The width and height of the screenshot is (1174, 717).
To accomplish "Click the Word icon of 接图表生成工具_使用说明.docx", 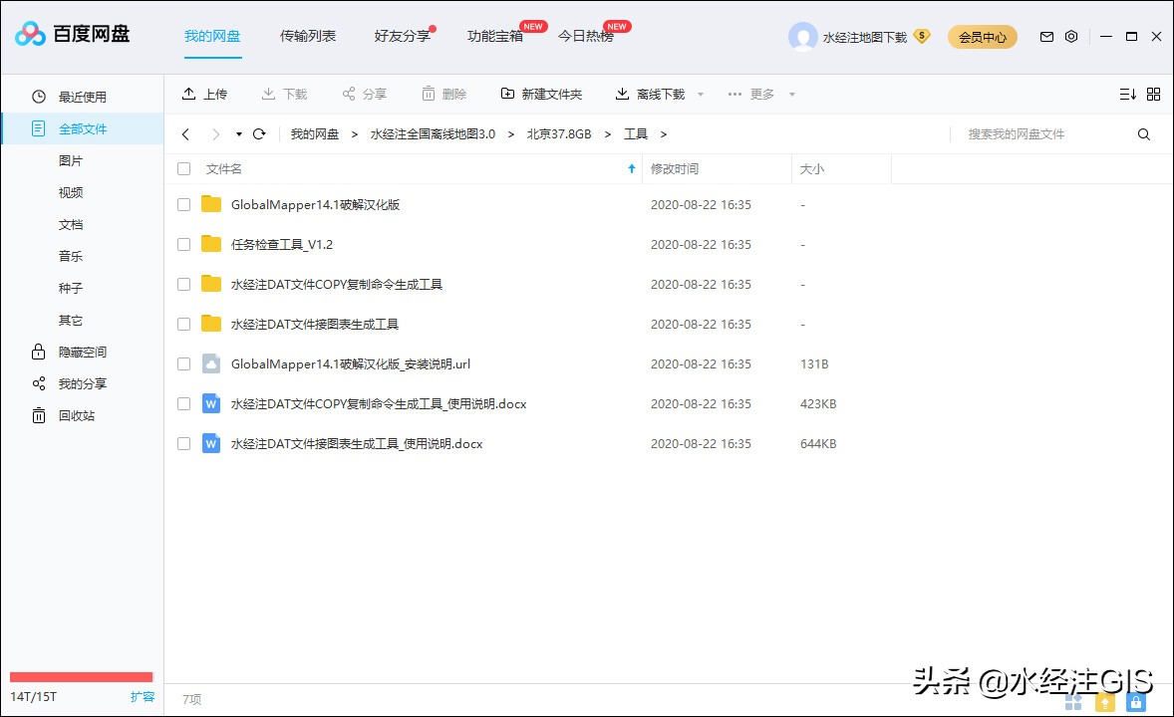I will pyautogui.click(x=211, y=443).
